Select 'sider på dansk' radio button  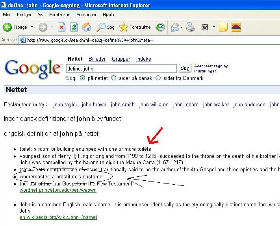[x=114, y=78]
